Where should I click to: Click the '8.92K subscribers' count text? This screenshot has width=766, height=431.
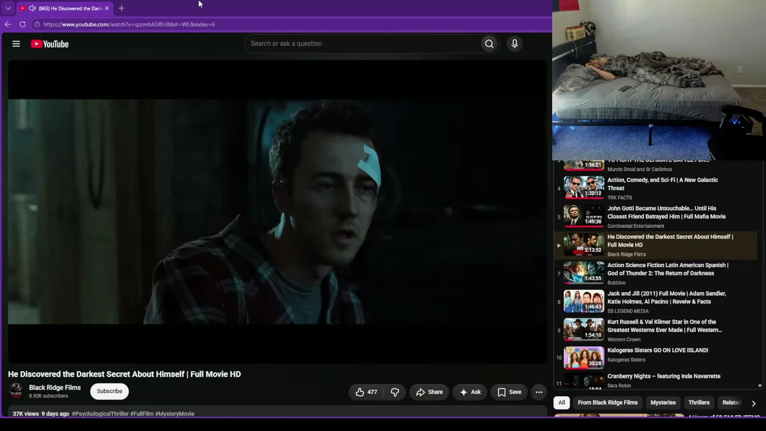(x=48, y=396)
